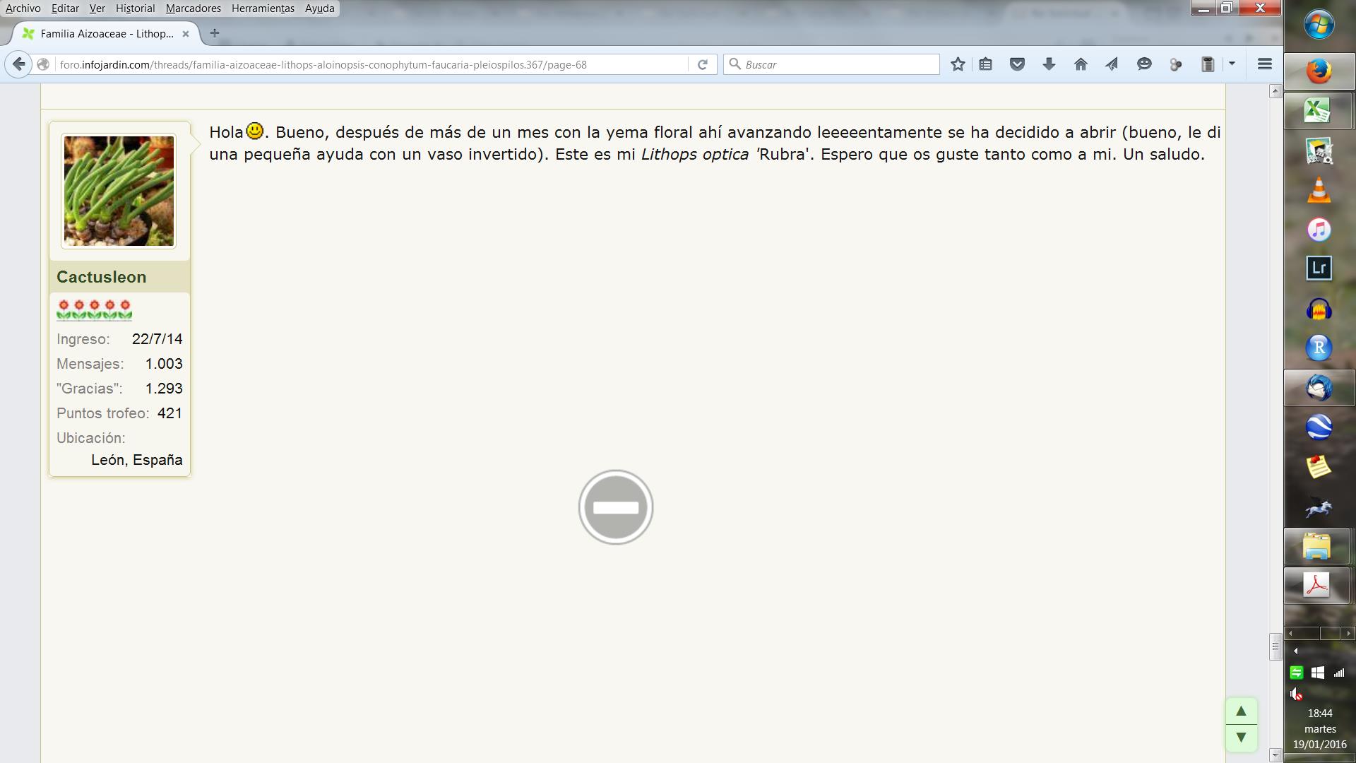Go to the home page icon
Viewport: 1356px width, 763px height.
coord(1081,64)
